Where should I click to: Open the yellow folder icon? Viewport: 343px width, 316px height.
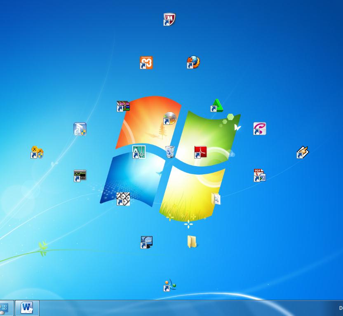[192, 242]
